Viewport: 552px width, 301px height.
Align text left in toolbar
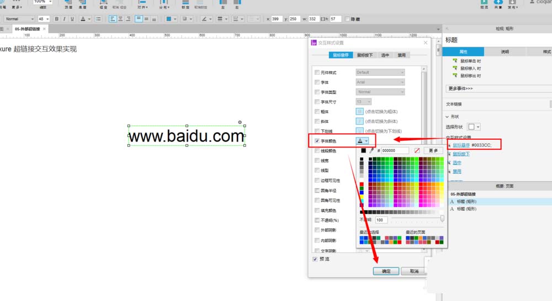(112, 19)
